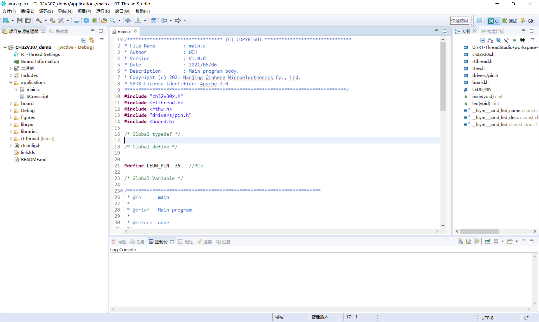Click the outline horizontal scrollbar thumb
This screenshot has width=539, height=322.
click(x=479, y=231)
